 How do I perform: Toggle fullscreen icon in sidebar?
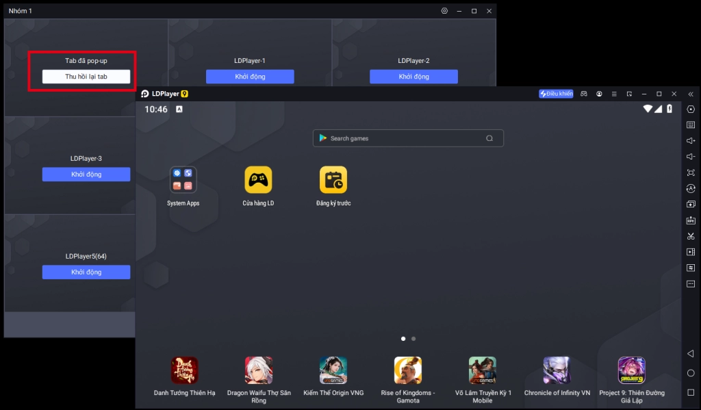click(691, 172)
